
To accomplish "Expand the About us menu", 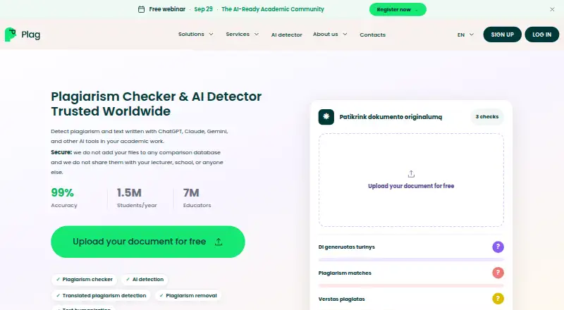I will point(330,34).
